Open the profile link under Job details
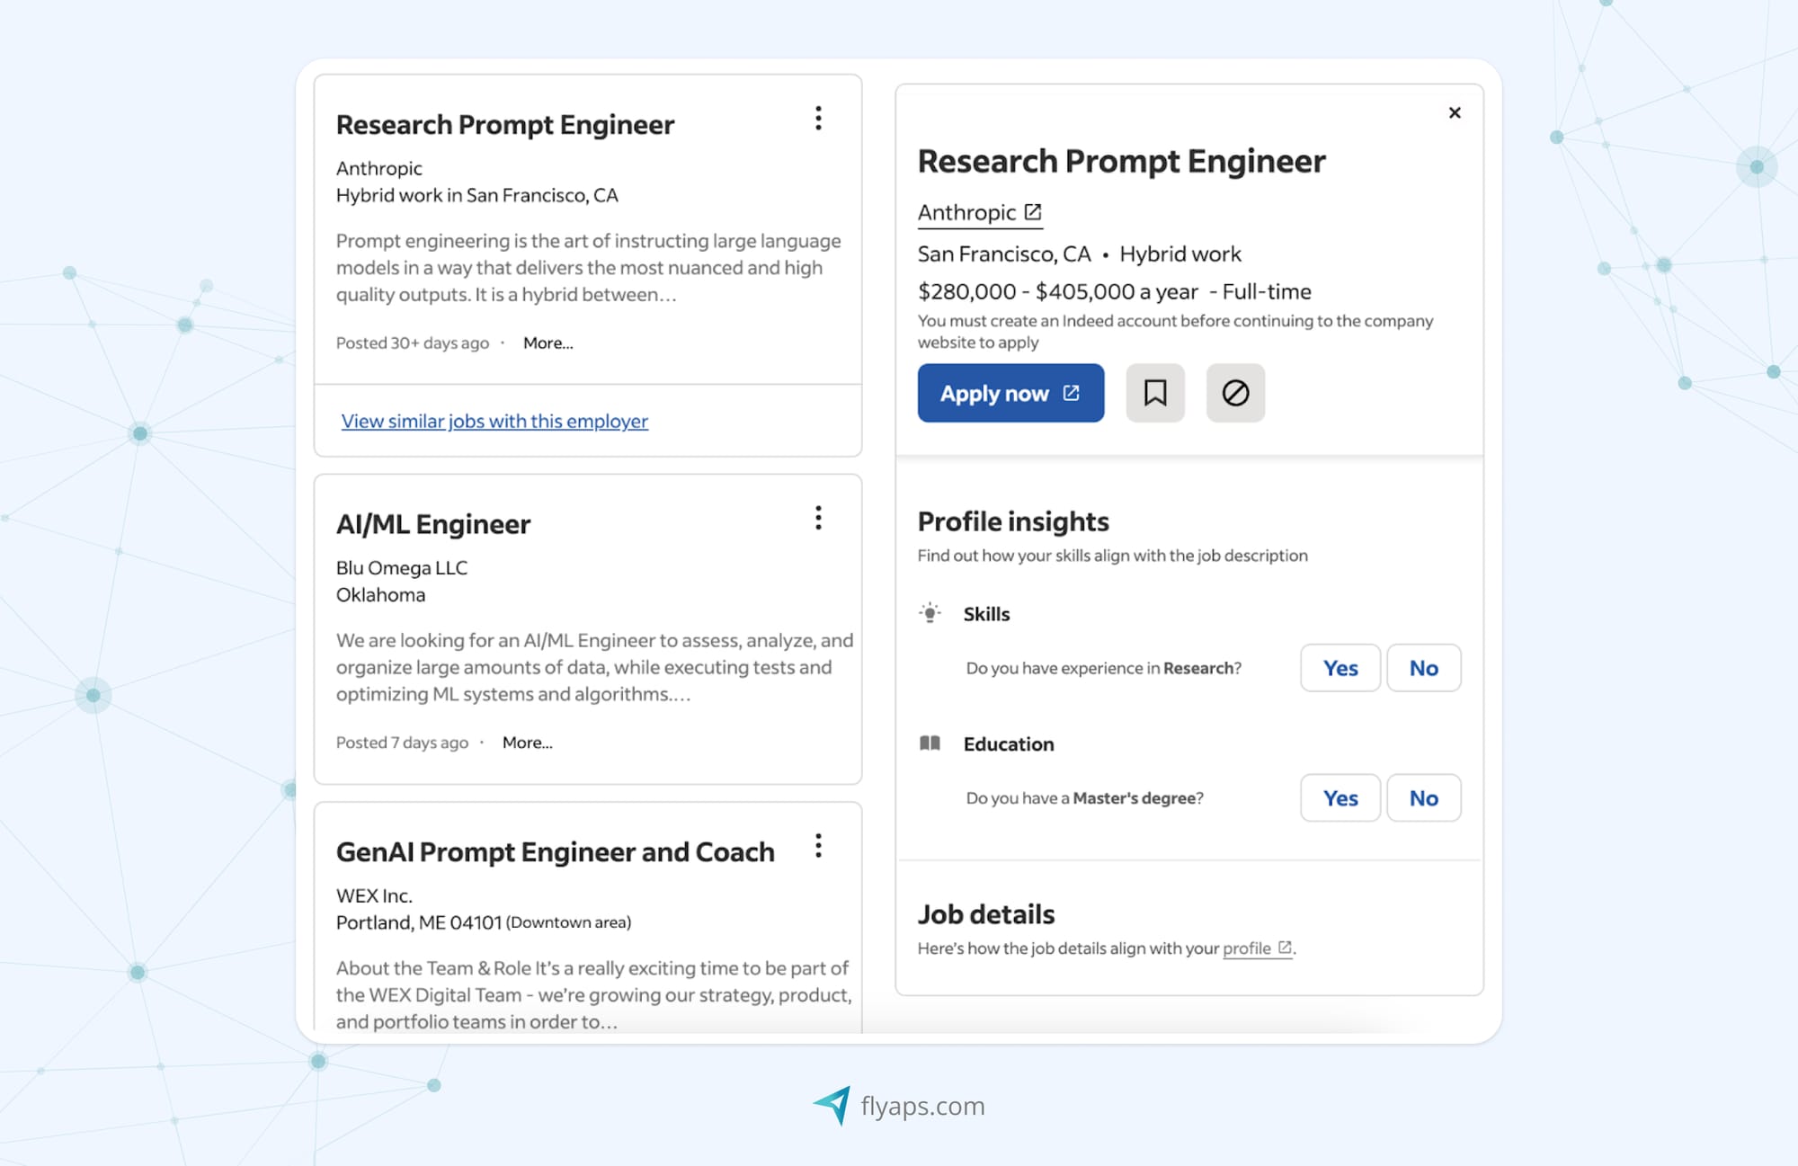Screen dimensions: 1798x1166 click(1257, 948)
